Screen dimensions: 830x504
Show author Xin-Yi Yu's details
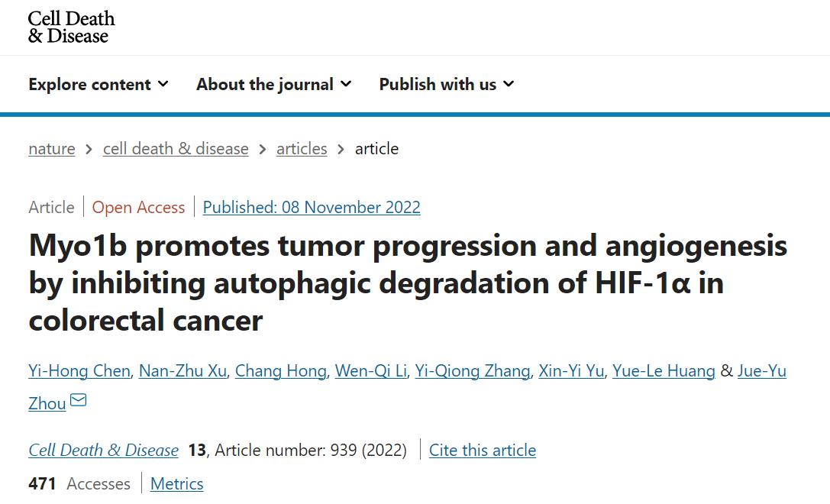[x=571, y=371]
